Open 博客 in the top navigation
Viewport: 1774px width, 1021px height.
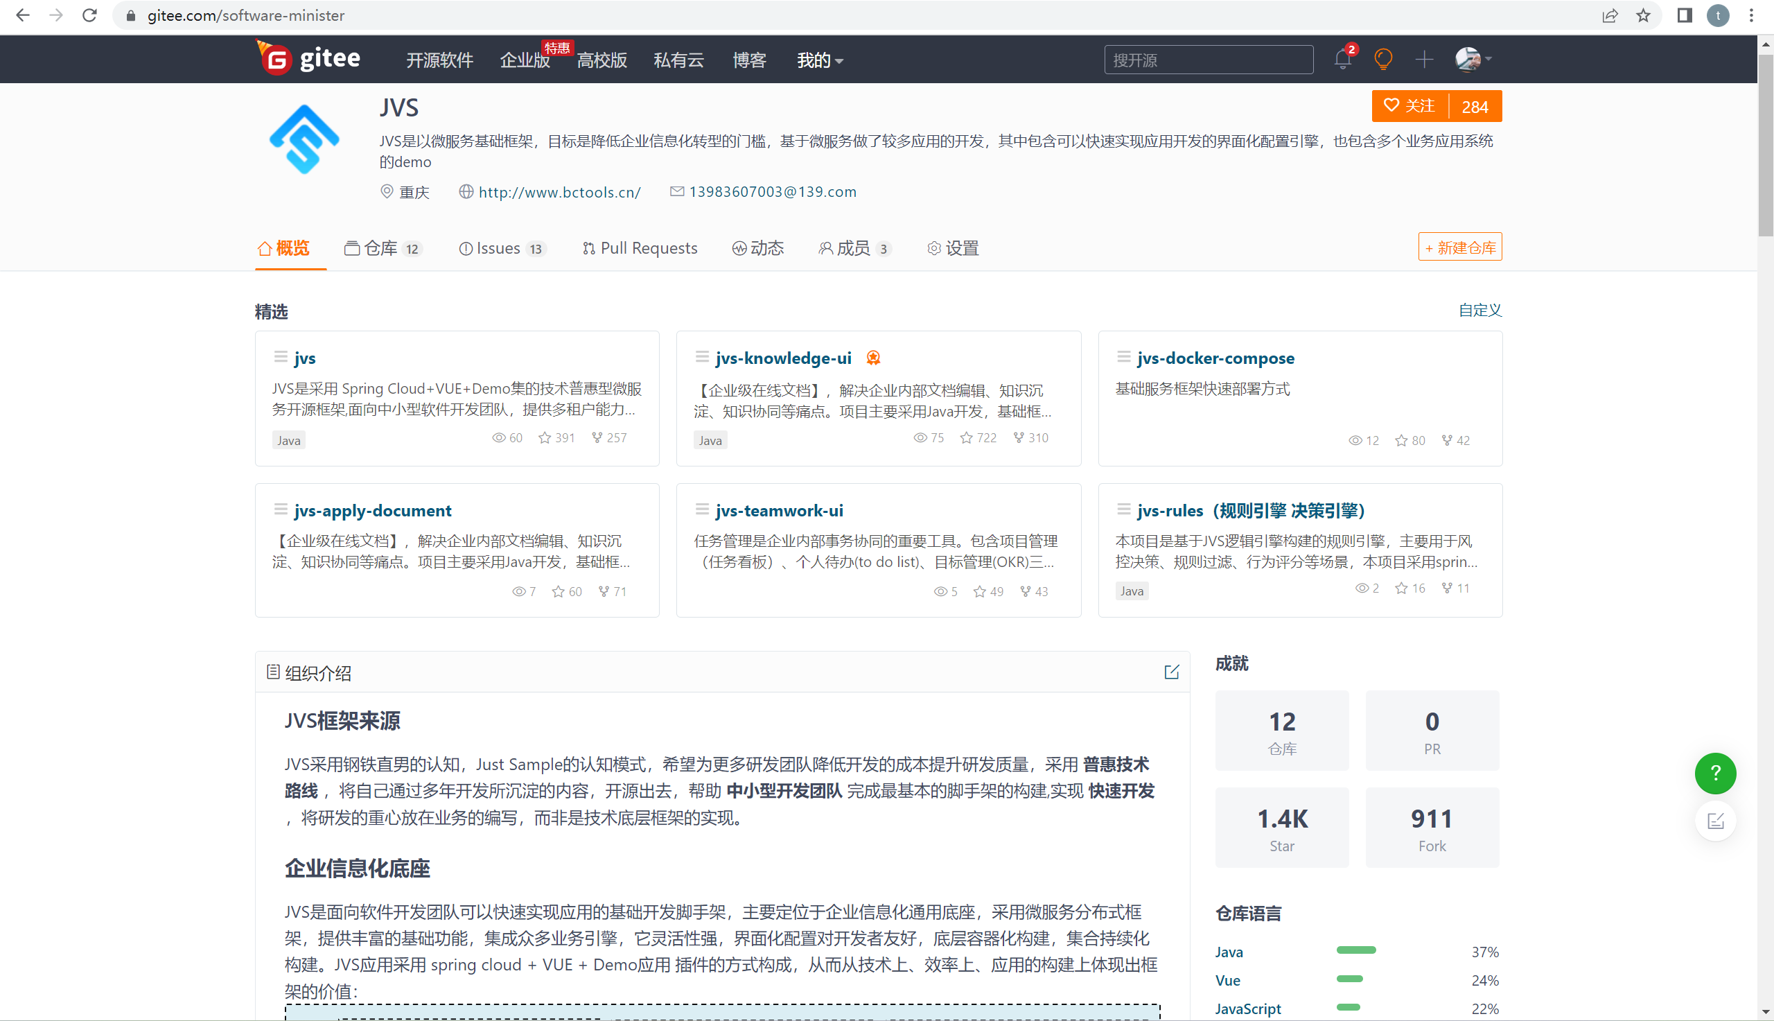749,60
